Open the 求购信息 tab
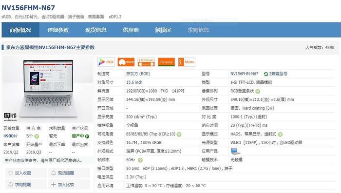341x193 pixels. (198, 30)
